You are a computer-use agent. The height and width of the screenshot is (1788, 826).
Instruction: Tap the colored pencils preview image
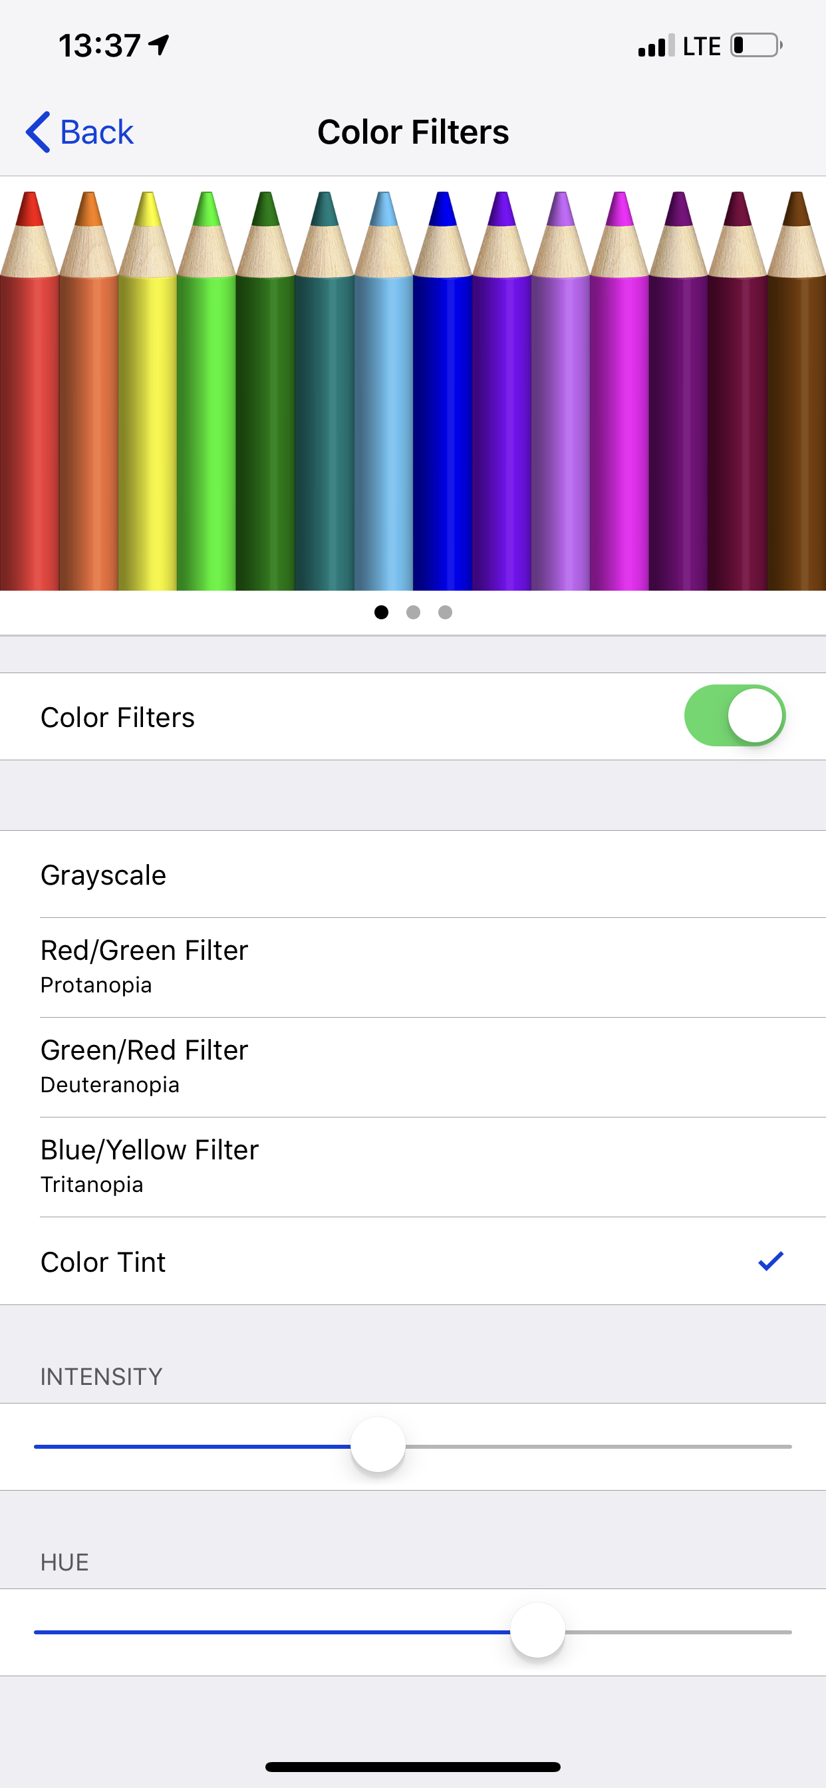coord(413,390)
